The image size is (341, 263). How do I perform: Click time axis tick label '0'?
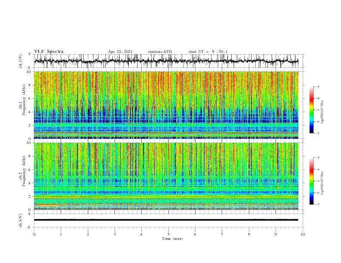(34, 234)
